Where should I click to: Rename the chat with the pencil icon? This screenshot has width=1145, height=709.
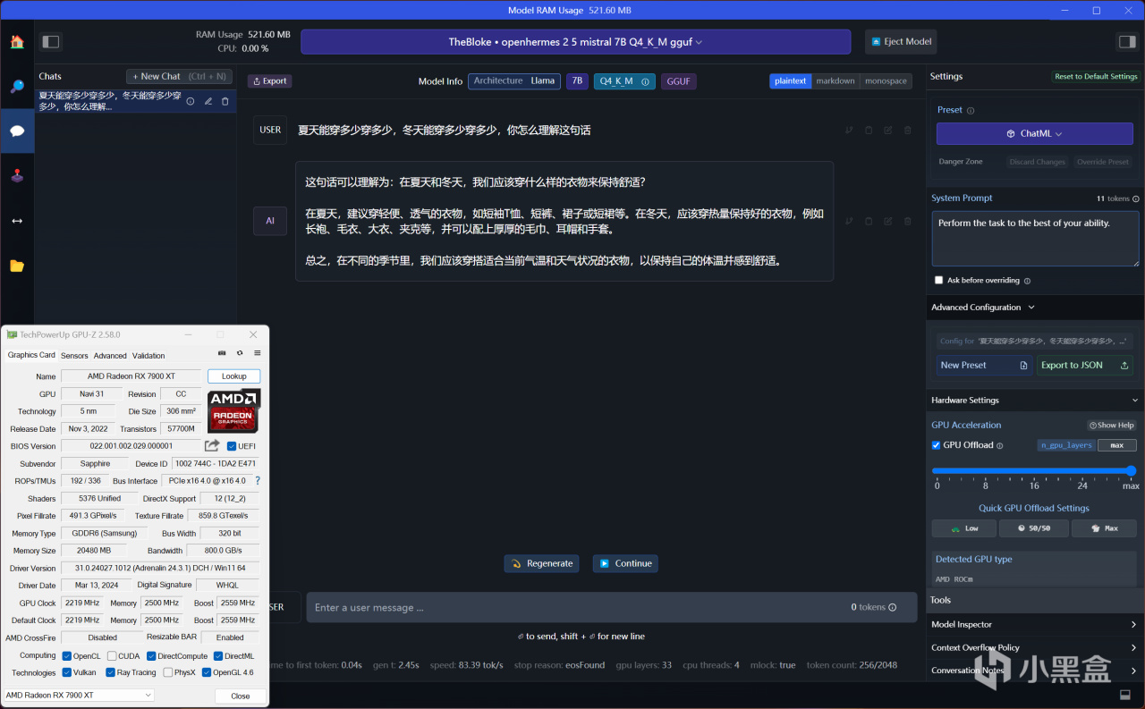pyautogui.click(x=208, y=101)
